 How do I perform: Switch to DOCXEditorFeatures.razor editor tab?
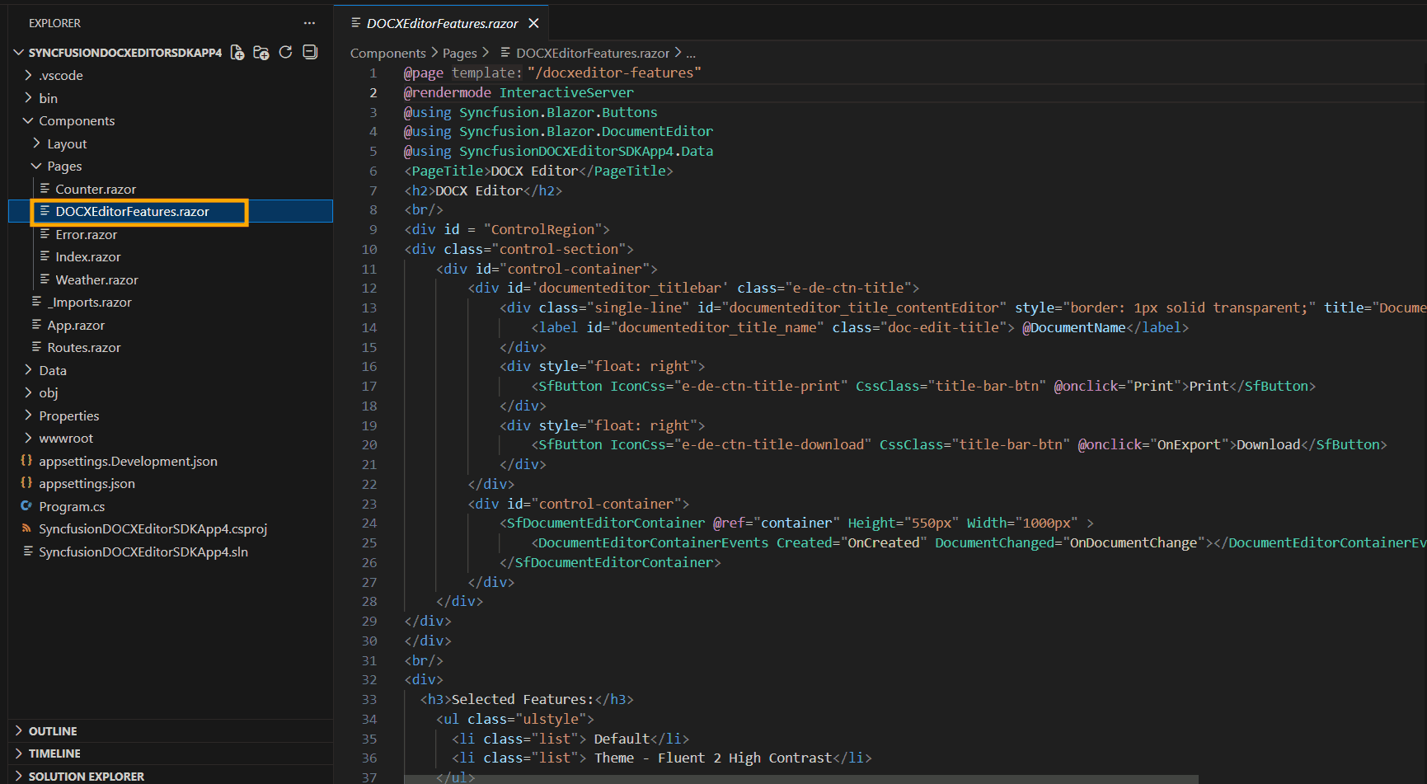442,23
